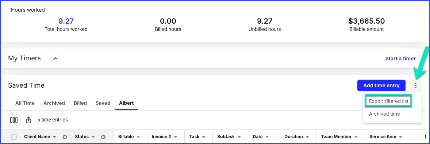Collapse the My Timers section chevron
The width and height of the screenshot is (430, 144).
click(x=55, y=59)
